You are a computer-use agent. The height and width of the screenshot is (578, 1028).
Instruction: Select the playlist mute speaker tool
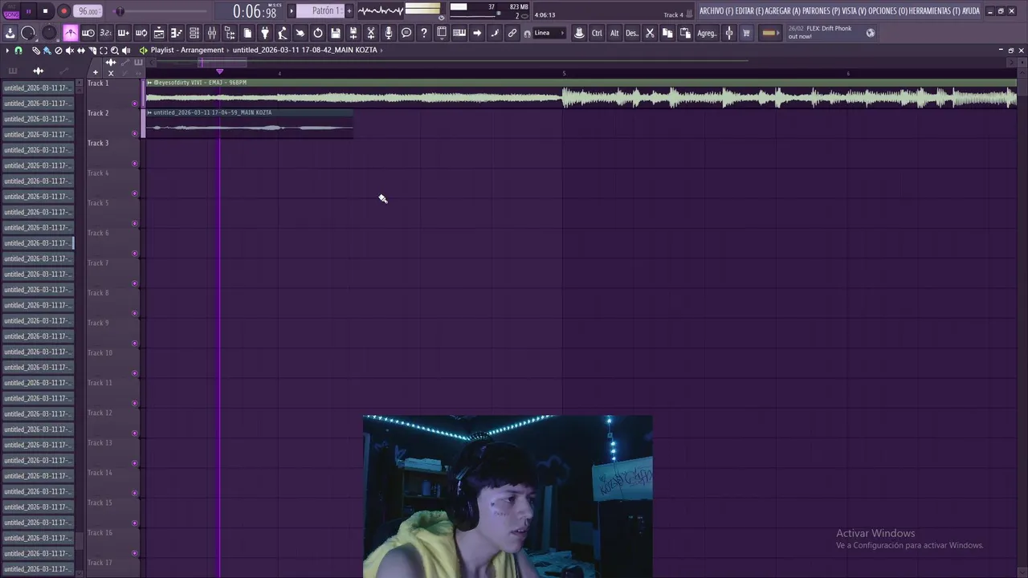(x=69, y=51)
